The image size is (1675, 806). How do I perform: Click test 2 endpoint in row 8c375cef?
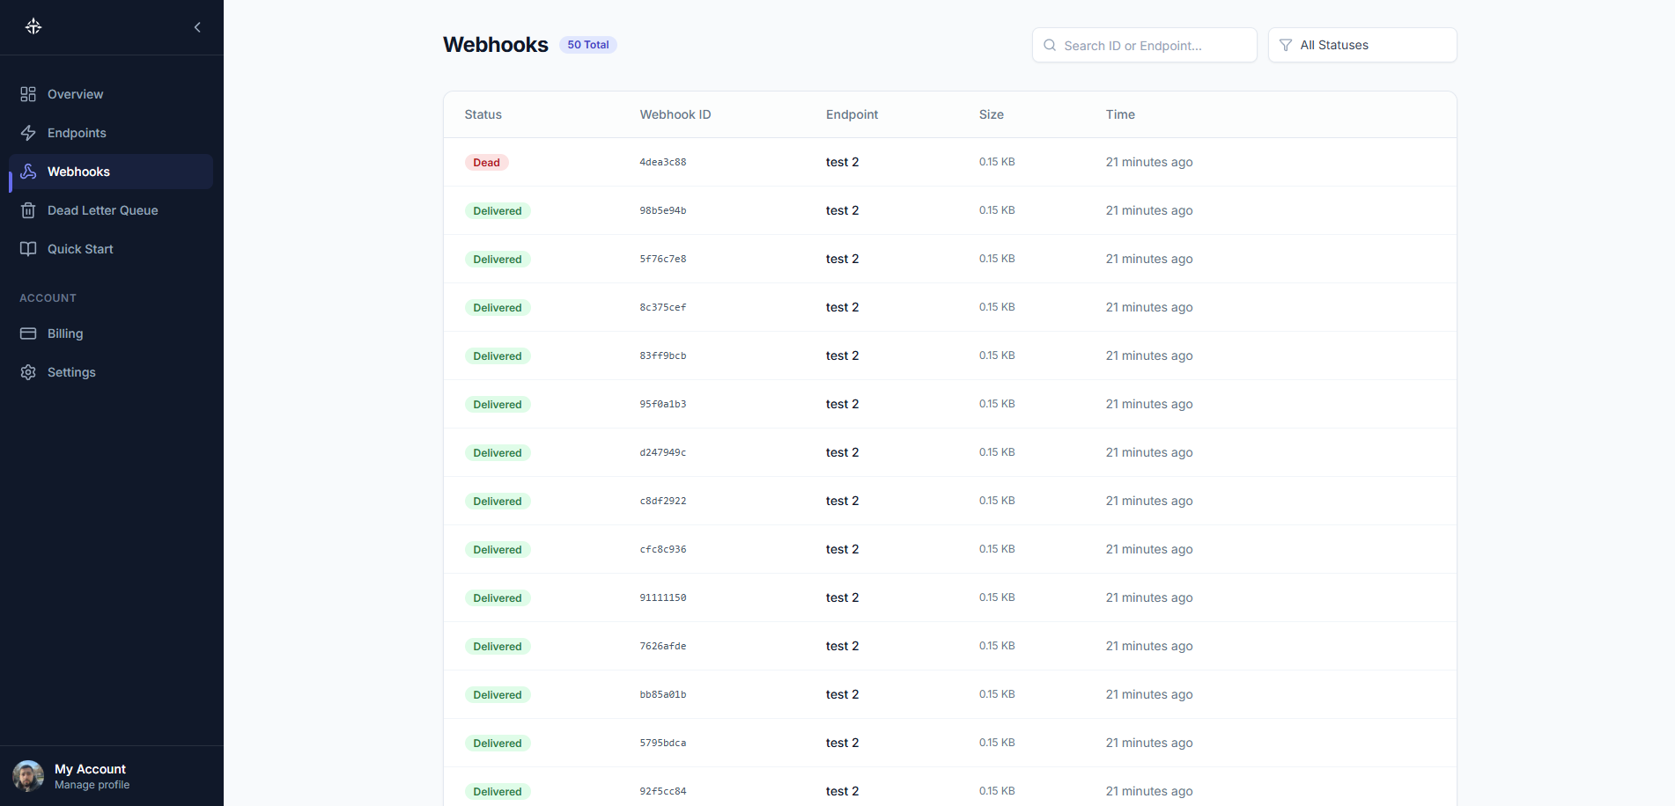point(842,307)
